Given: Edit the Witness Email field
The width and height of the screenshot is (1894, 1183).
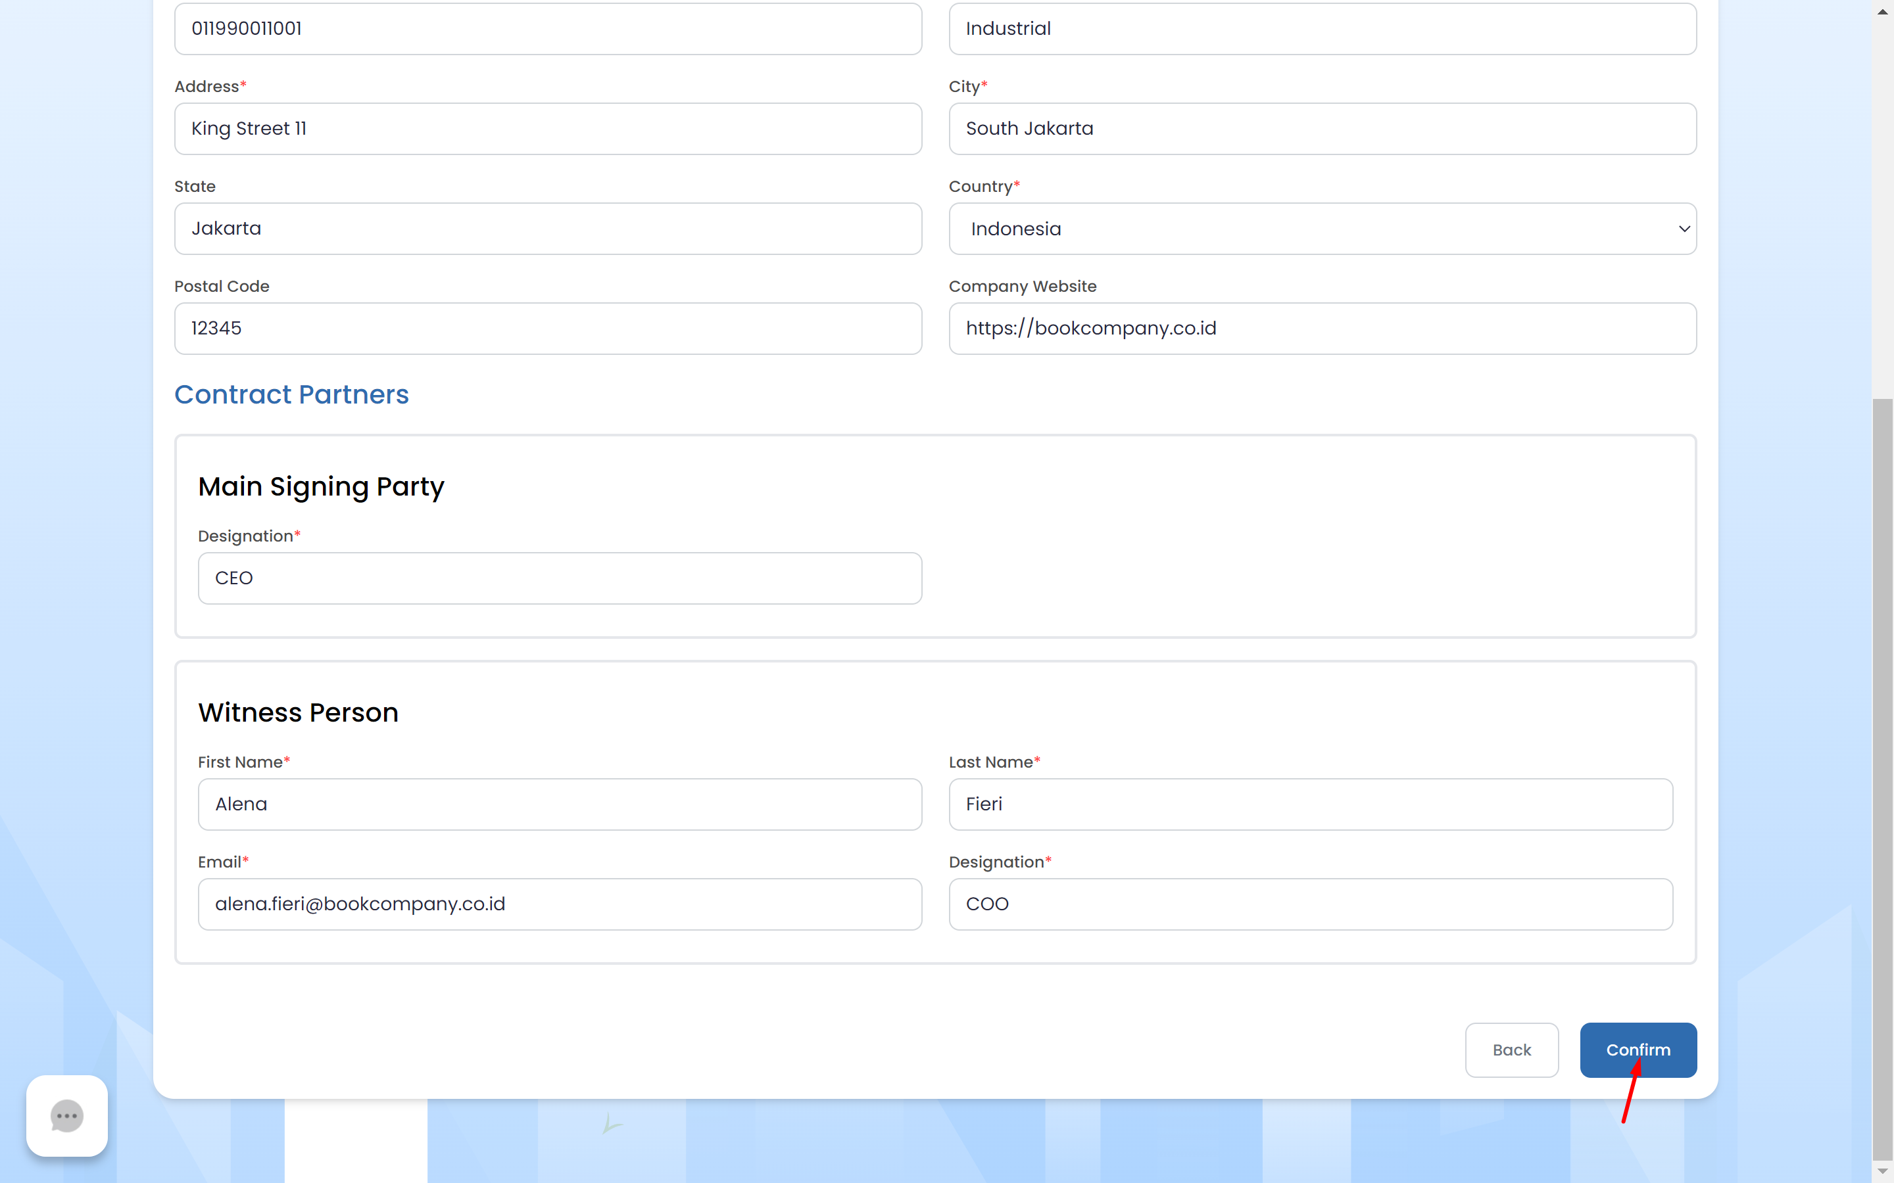Looking at the screenshot, I should 560,904.
